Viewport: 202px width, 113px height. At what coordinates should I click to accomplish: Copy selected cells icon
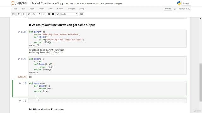(29, 14)
